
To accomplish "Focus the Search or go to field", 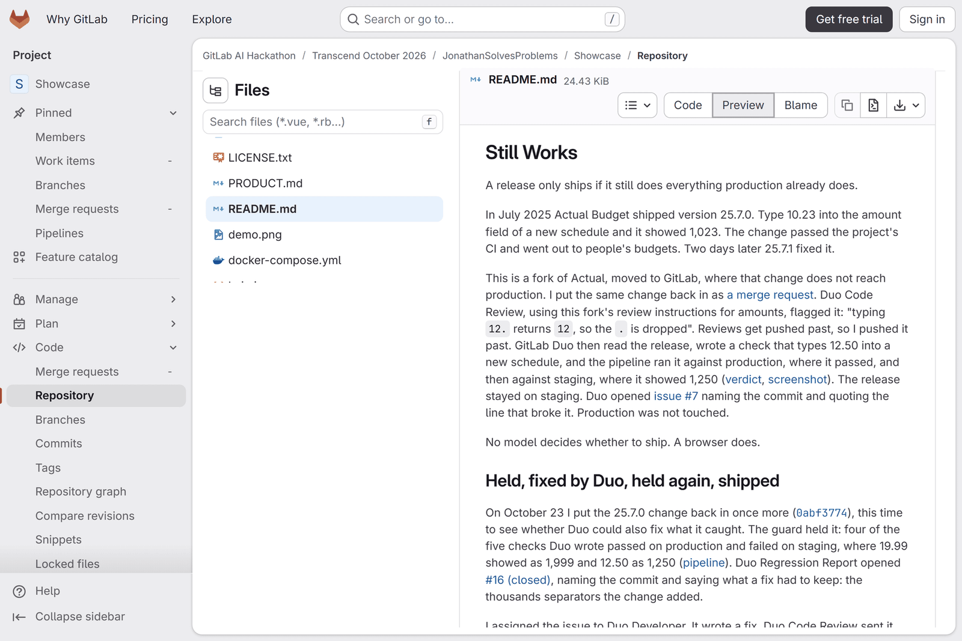I will (482, 19).
